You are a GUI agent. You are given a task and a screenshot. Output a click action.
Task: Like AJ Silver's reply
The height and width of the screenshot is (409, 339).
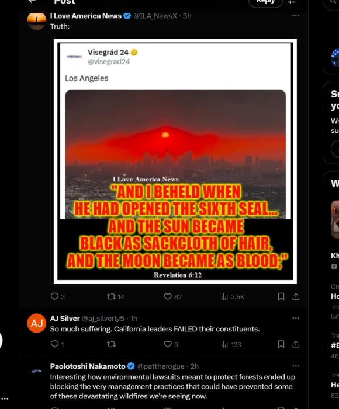[171, 344]
